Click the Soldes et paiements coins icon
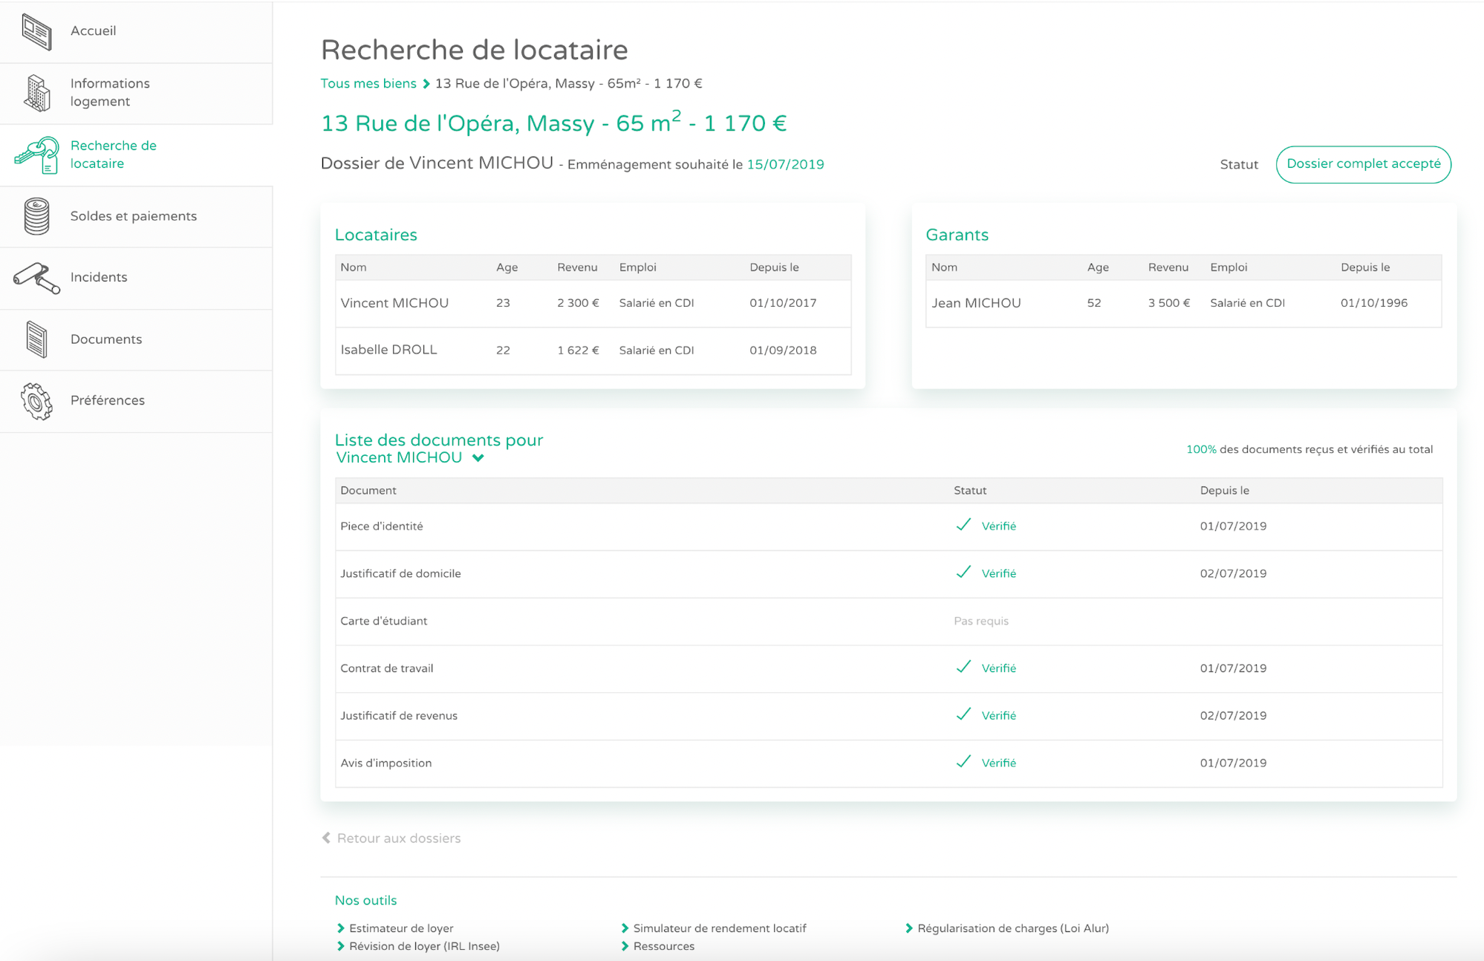The width and height of the screenshot is (1484, 961). pos(36,216)
